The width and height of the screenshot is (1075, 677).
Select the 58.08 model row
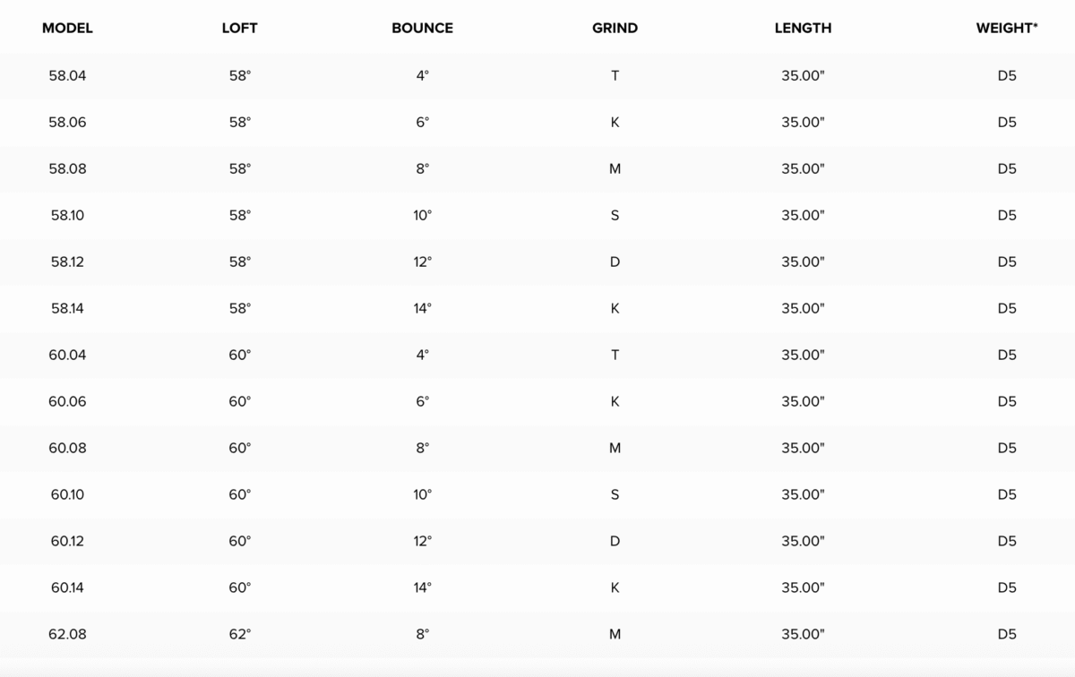[x=537, y=168]
